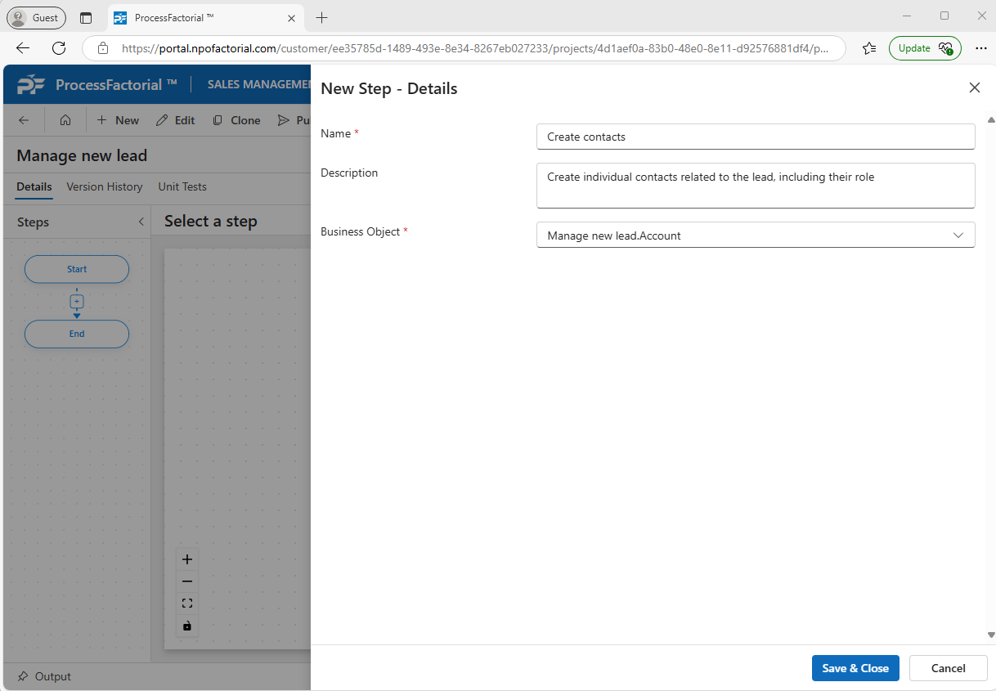The image size is (996, 691).
Task: Toggle the canvas lock icon
Action: 187,626
